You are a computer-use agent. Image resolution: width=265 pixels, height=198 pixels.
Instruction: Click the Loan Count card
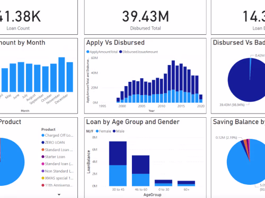(39, 17)
